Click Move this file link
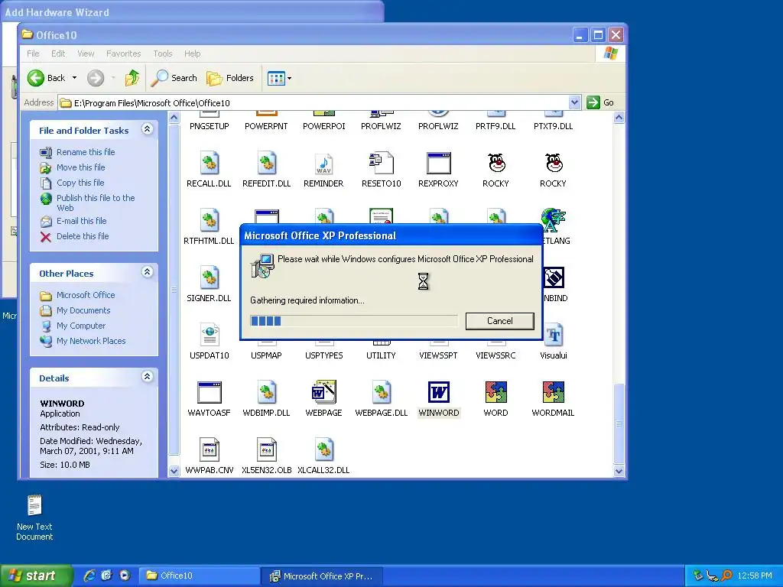Image resolution: width=783 pixels, height=587 pixels. click(80, 167)
